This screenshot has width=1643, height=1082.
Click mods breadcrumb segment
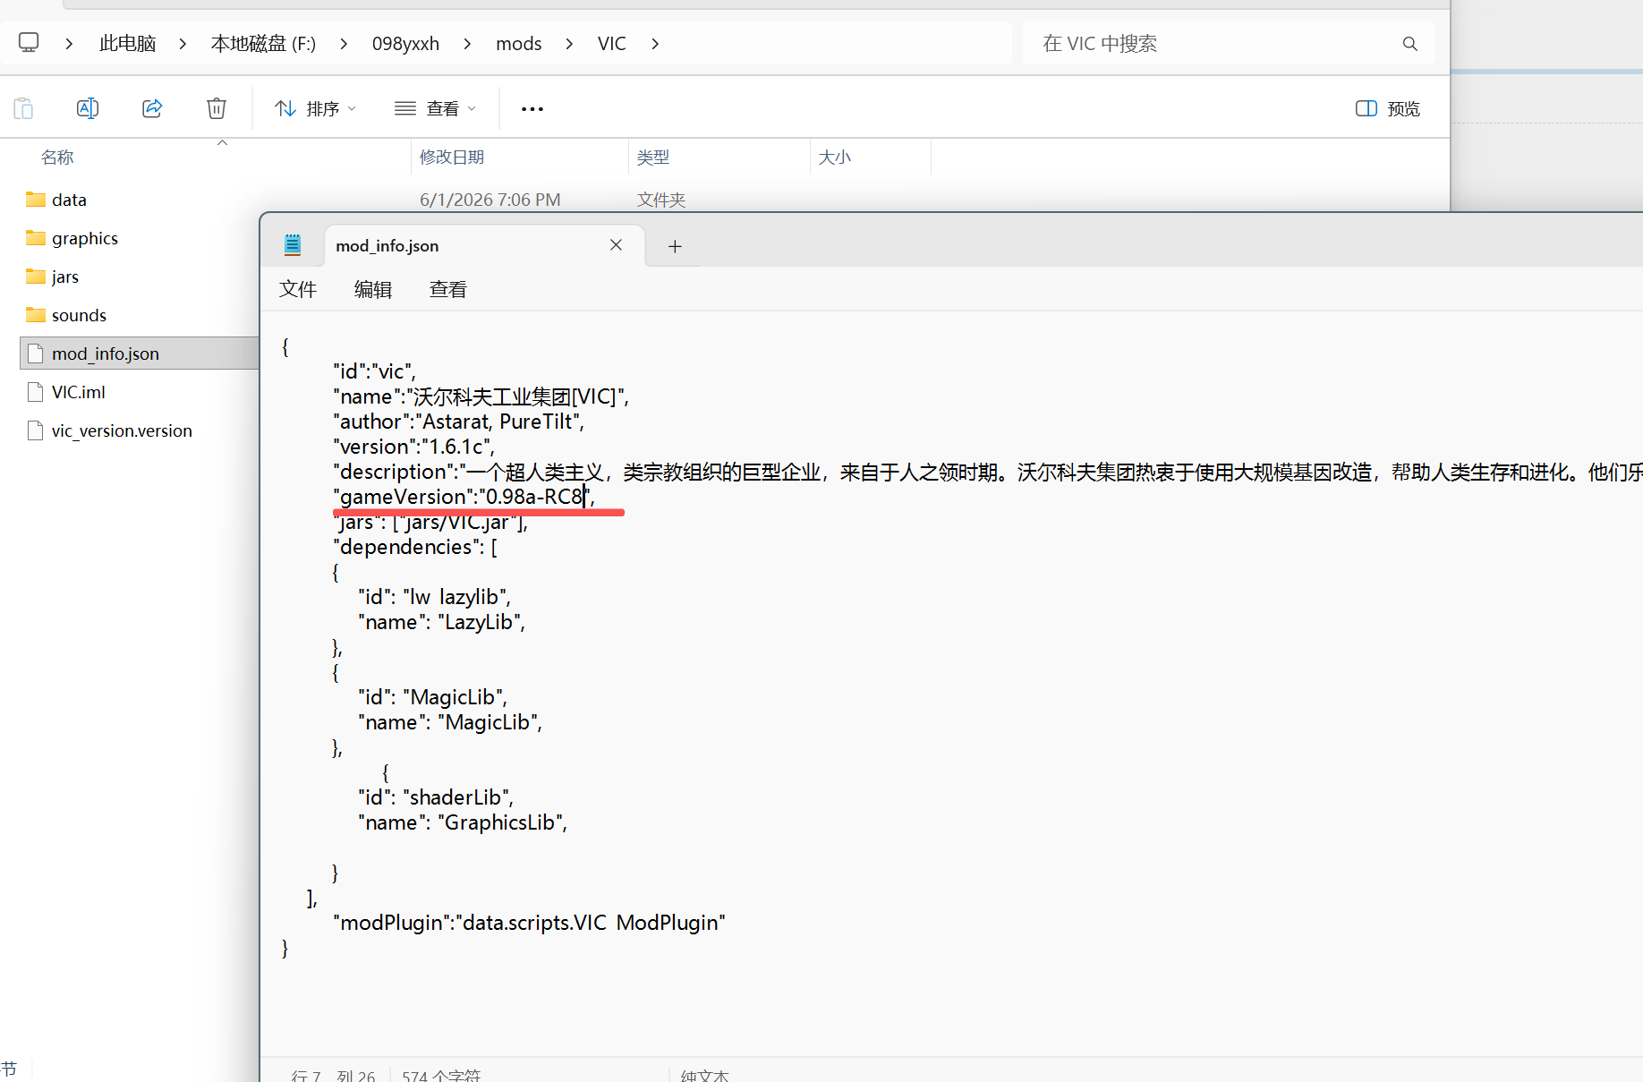tap(519, 44)
